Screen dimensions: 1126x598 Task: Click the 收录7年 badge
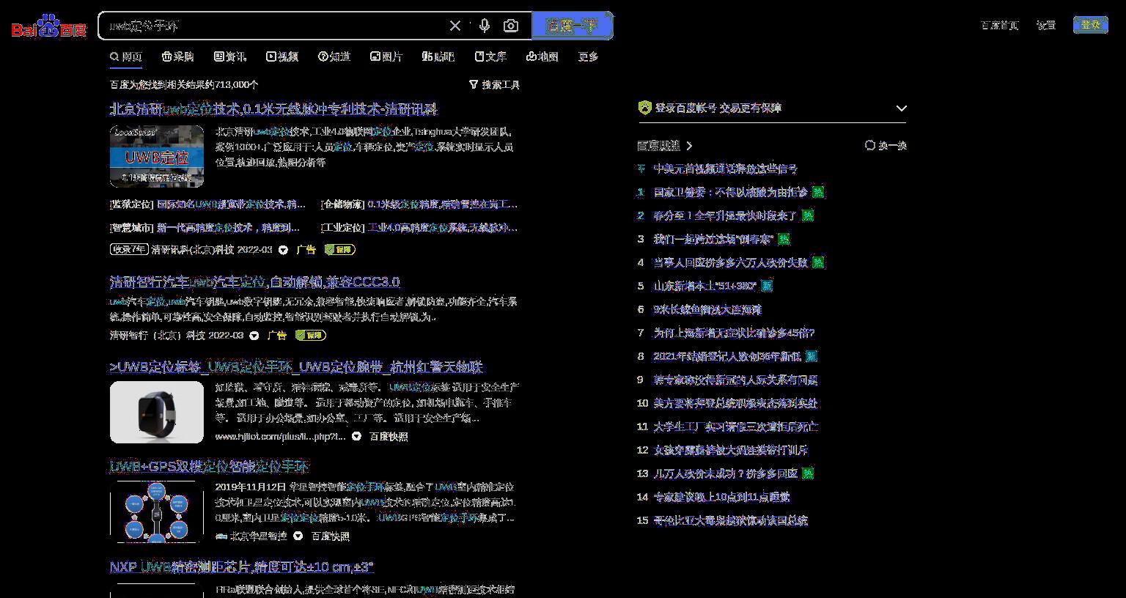click(x=129, y=249)
